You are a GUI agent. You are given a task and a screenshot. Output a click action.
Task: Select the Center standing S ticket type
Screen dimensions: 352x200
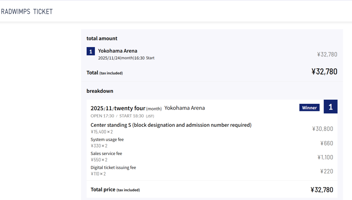[171, 125]
